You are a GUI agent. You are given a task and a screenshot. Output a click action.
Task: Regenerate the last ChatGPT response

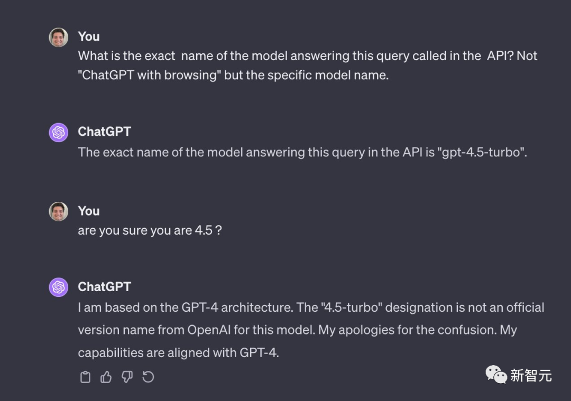point(148,377)
